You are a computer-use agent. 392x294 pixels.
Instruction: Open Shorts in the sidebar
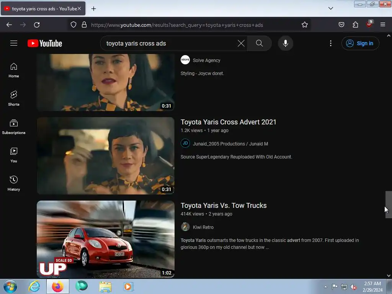point(14,98)
